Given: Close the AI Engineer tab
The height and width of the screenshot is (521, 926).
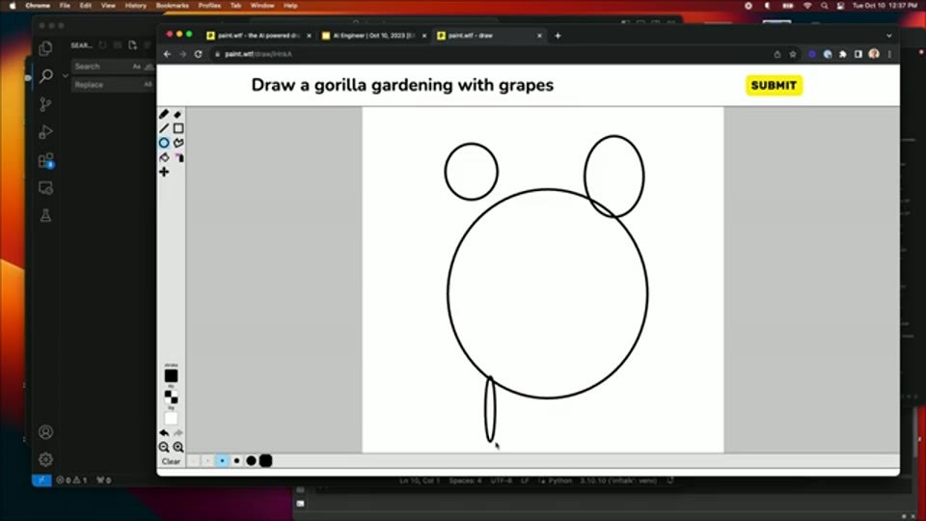Looking at the screenshot, I should click(x=424, y=36).
